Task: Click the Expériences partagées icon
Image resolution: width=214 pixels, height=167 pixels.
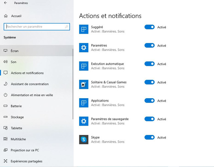Action: [5, 161]
